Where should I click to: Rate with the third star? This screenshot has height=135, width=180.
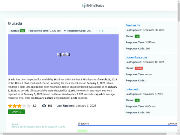pos(19,106)
